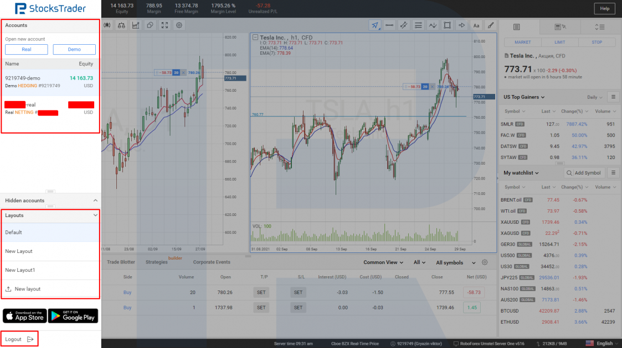
Task: Sort top gainers by Volume column
Action: coord(605,112)
